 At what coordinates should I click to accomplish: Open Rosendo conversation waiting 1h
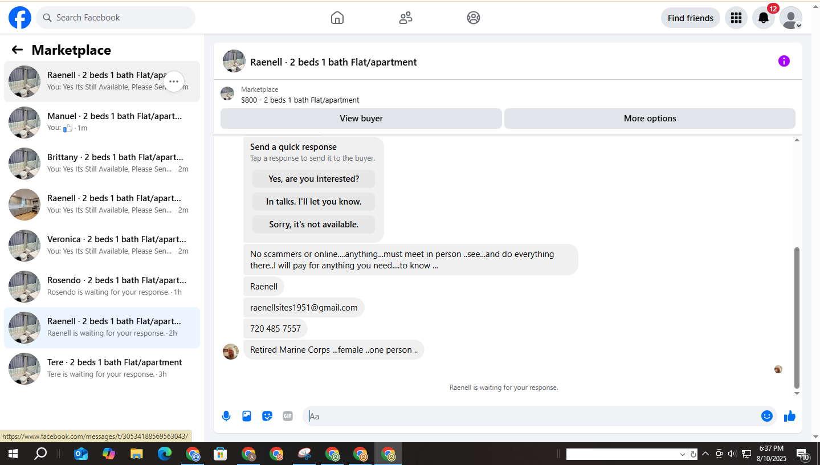tap(102, 287)
